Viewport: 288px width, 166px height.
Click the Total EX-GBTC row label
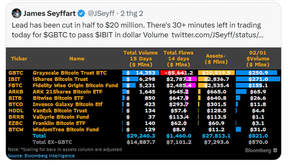52,142
